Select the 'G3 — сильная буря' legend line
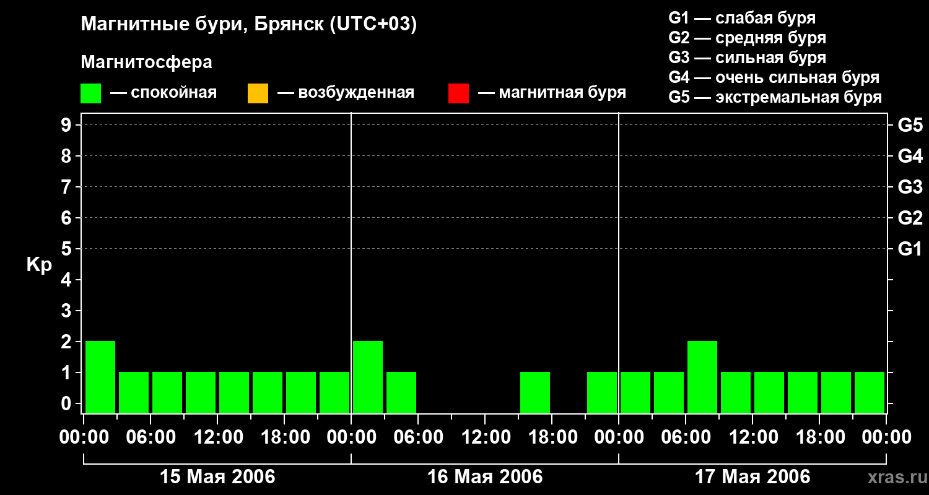 coord(748,58)
